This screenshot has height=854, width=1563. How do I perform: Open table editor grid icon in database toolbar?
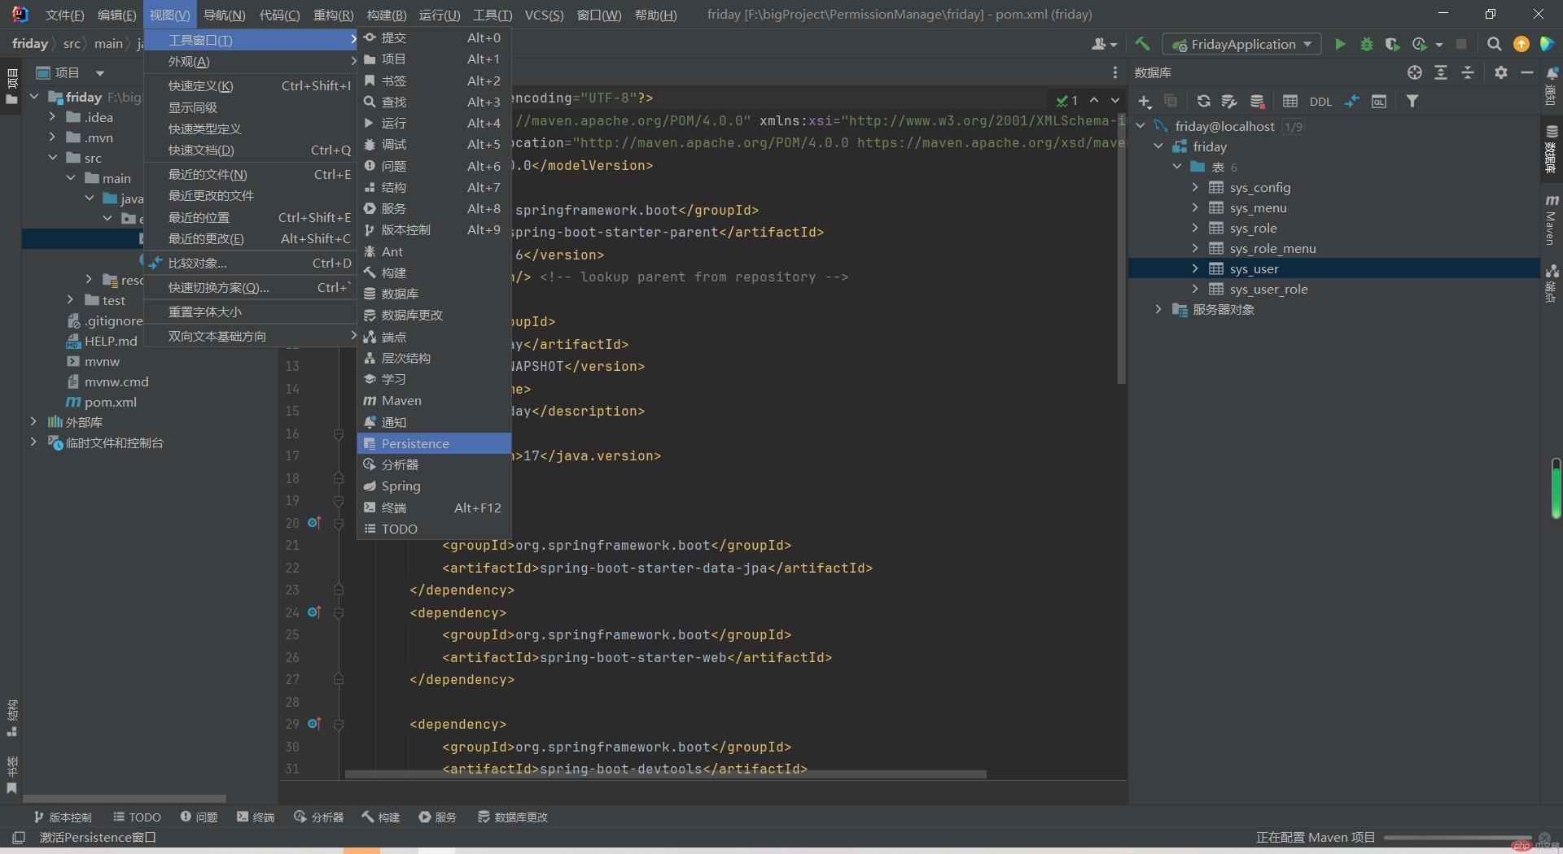tap(1290, 102)
